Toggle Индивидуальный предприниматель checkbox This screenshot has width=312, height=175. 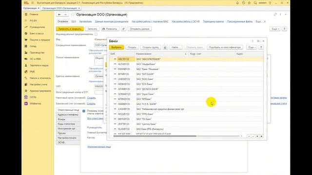(x=96, y=34)
